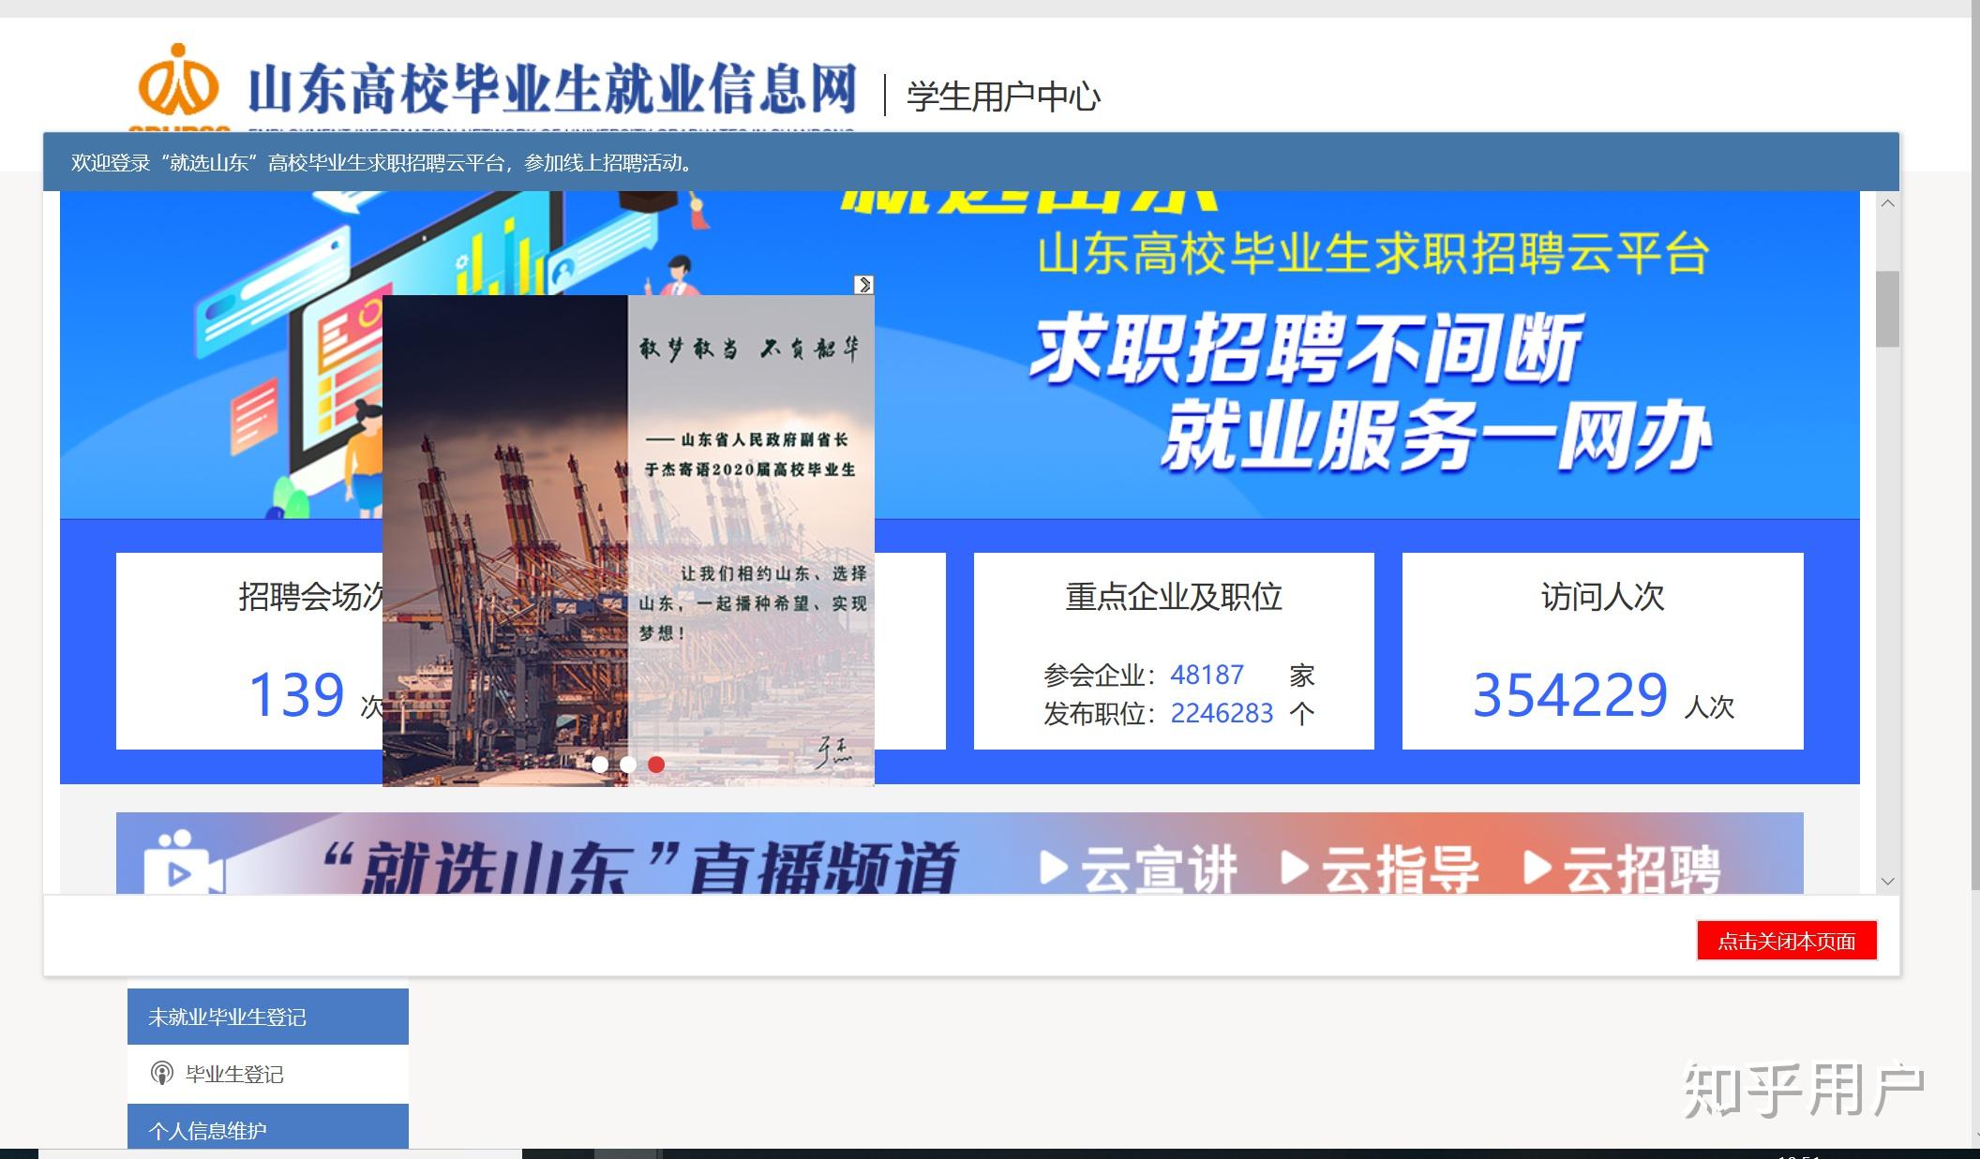Viewport: 1980px width, 1159px height.
Task: Click the 山东高校毕业生求职招聘云平台 yellow text
Action: point(1373,254)
